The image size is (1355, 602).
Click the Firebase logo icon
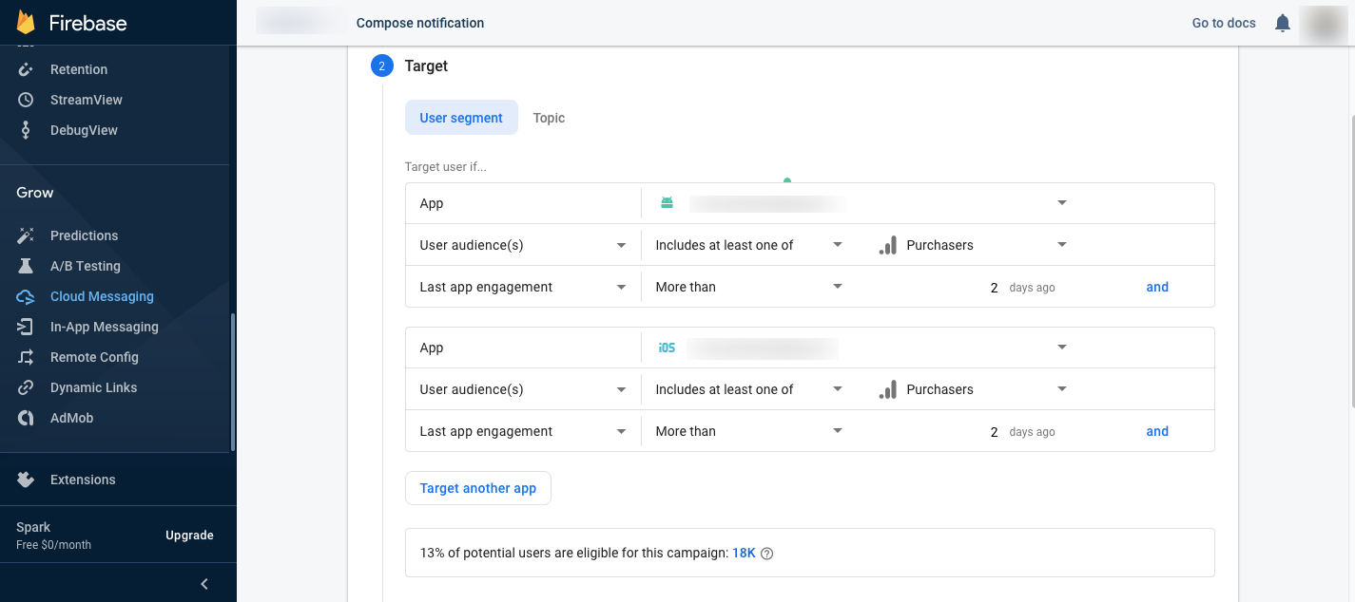click(x=26, y=22)
